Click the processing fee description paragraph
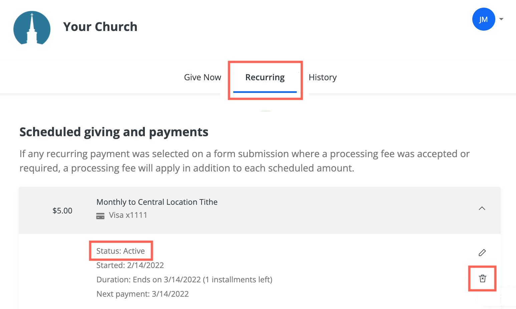 tap(244, 161)
